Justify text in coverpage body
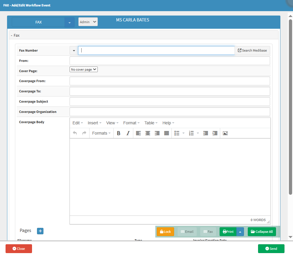The image size is (293, 256). click(x=166, y=133)
